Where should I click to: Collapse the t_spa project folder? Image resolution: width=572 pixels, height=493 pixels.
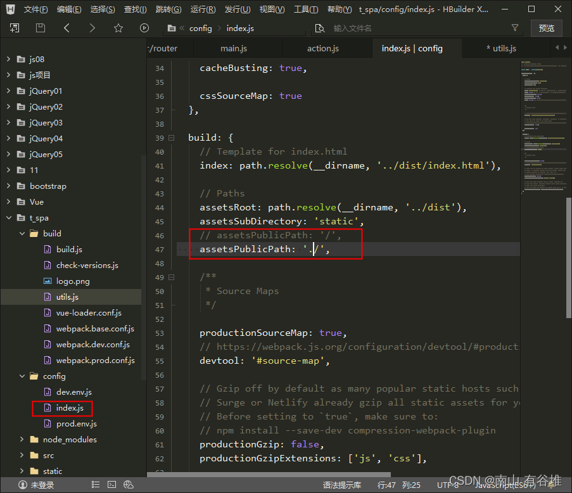(x=9, y=217)
